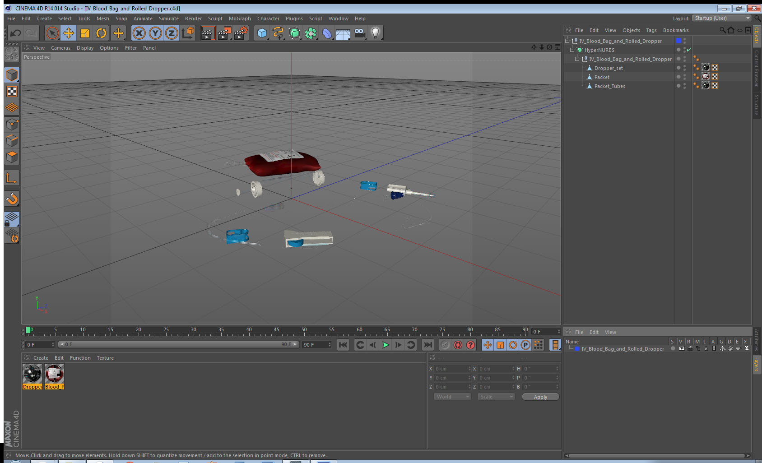
Task: Activate the Scale tool in top toolbar
Action: (x=85, y=33)
